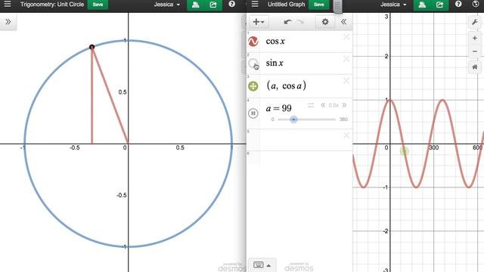Slow down slider animation speed
Image resolution: width=484 pixels, height=272 pixels.
(x=323, y=105)
